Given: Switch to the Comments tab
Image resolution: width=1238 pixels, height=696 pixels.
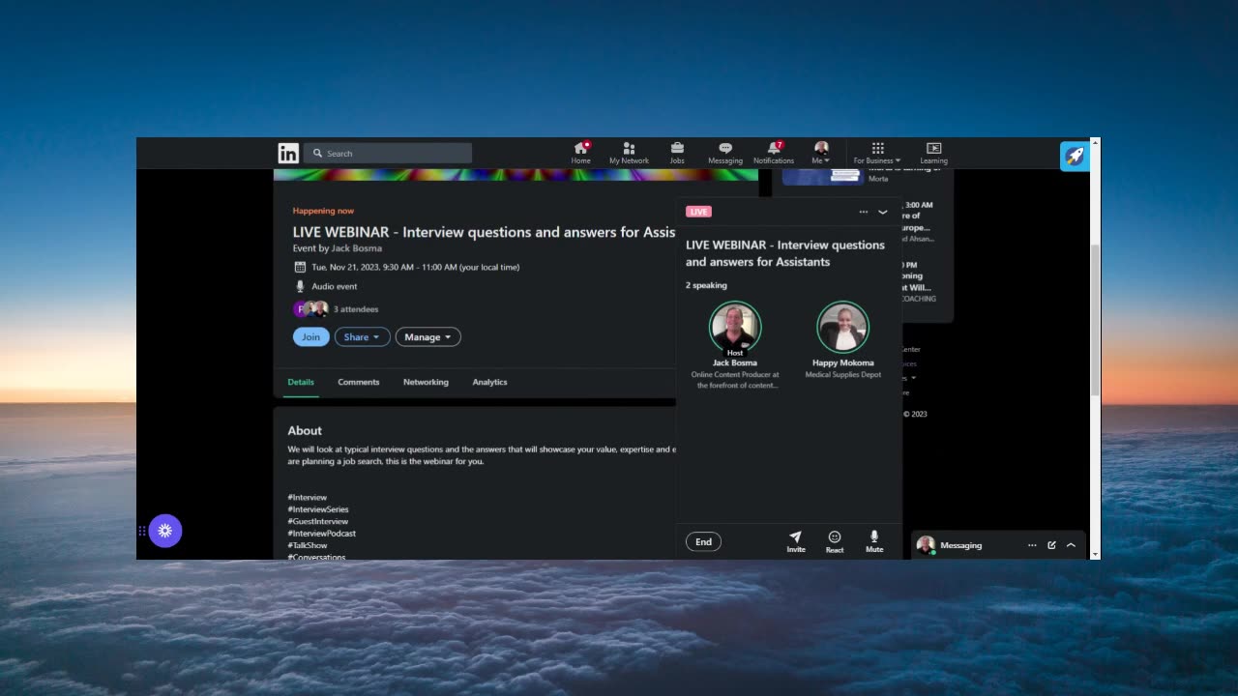Looking at the screenshot, I should click(359, 382).
